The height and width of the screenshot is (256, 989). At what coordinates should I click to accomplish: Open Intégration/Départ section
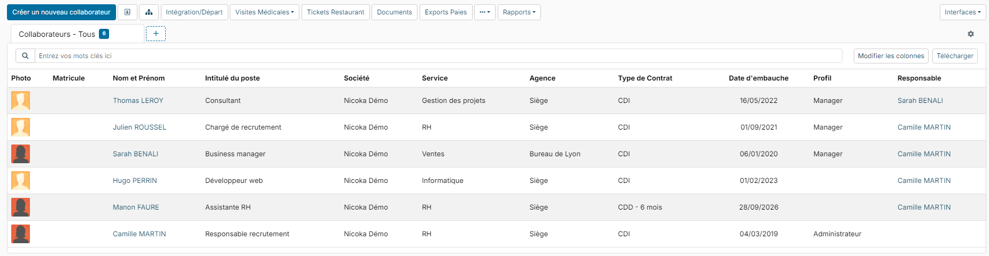[x=194, y=12]
